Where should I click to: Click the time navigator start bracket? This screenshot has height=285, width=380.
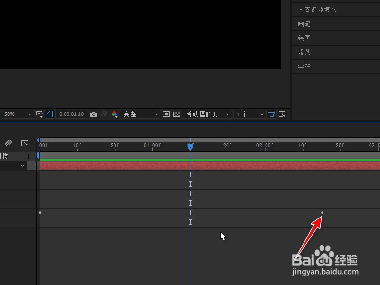tap(38, 140)
